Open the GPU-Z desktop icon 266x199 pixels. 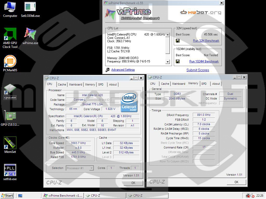pos(10,118)
